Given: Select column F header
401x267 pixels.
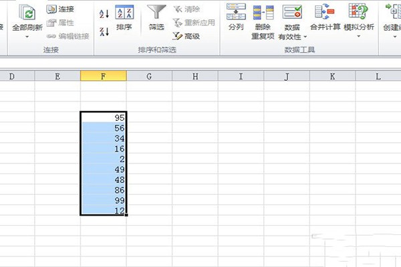Looking at the screenshot, I should 104,76.
